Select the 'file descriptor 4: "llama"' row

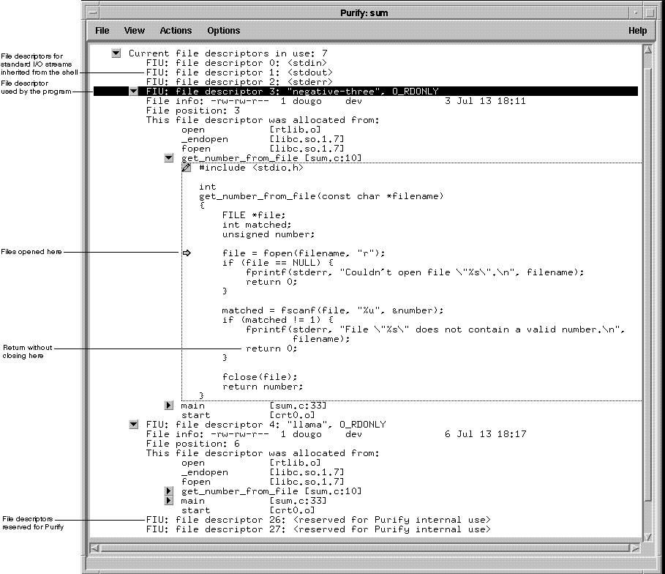pyautogui.click(x=266, y=425)
